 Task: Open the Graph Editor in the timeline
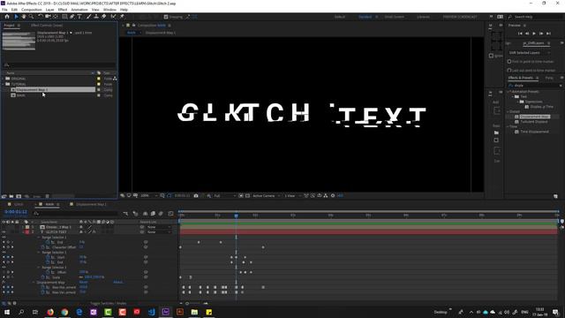pos(170,214)
